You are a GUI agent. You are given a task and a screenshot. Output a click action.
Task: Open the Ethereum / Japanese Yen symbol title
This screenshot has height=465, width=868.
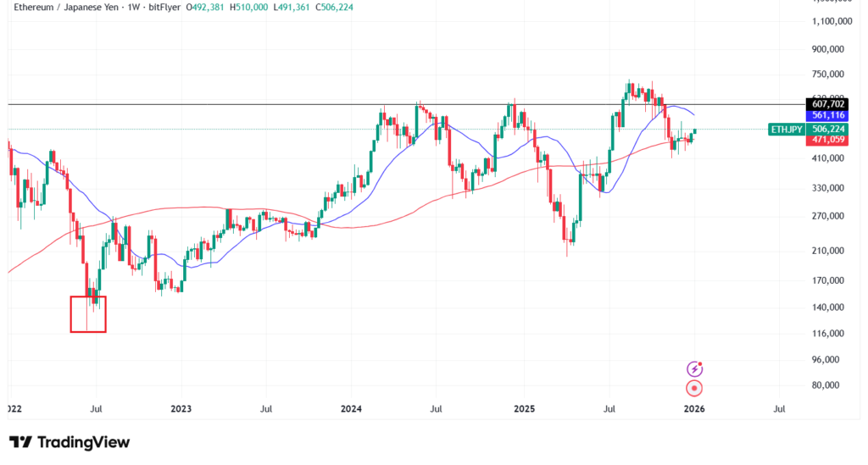tap(64, 8)
